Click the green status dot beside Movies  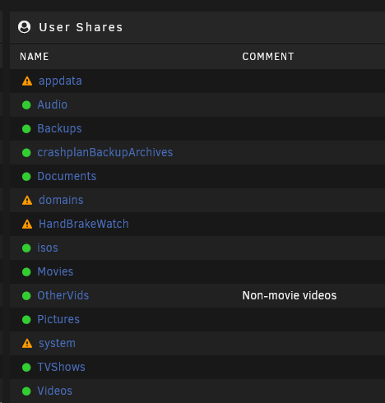click(26, 272)
